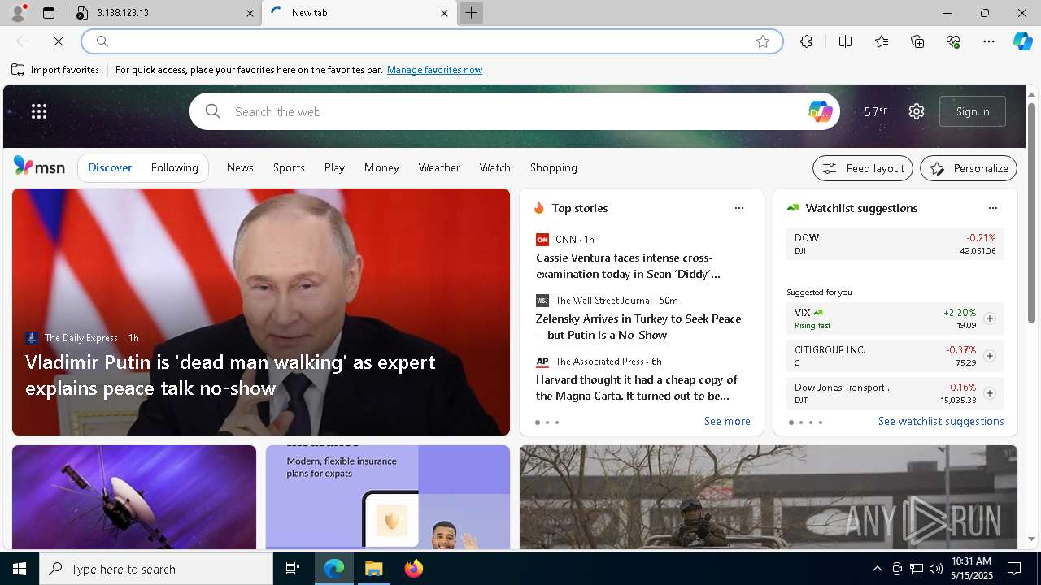Open the News section
The width and height of the screenshot is (1041, 585).
(240, 167)
